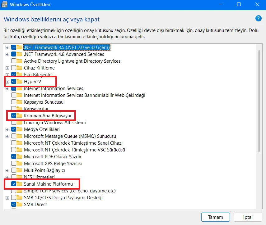The height and width of the screenshot is (225, 266).
Task: Expand .NET Framework 4.8 Advanced Services
Action: pos(7,55)
